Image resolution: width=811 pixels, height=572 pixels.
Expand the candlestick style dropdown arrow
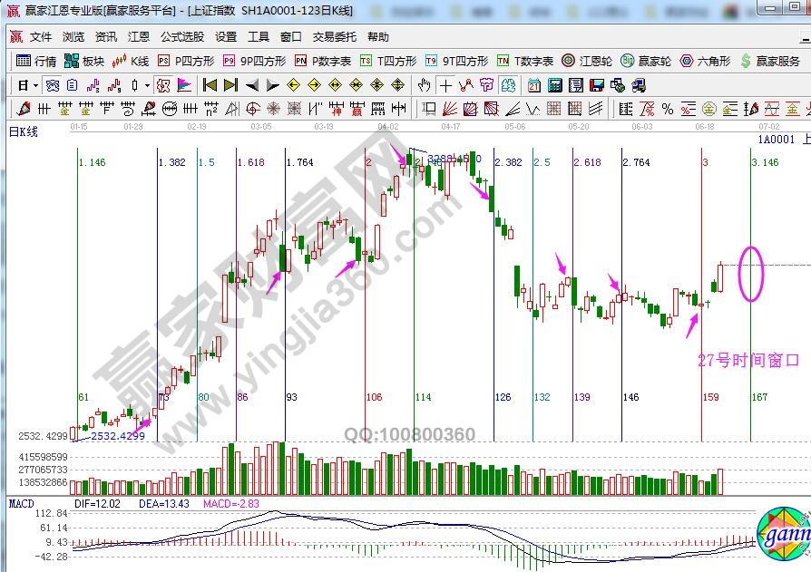coord(148,85)
